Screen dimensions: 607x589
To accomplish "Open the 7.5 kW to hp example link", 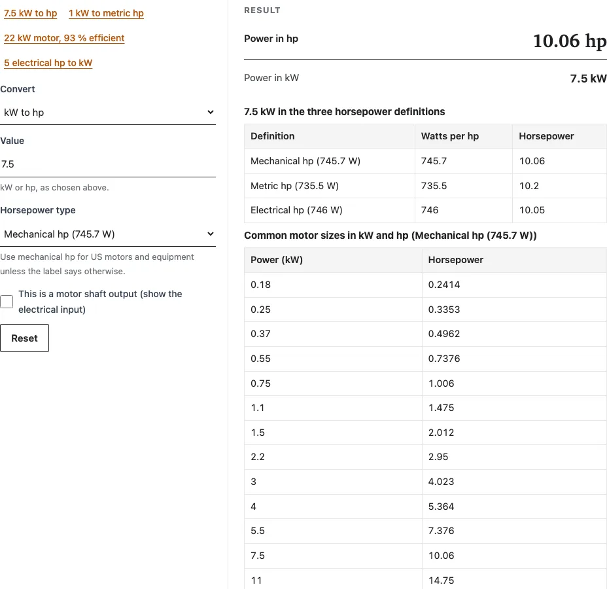I will (30, 13).
